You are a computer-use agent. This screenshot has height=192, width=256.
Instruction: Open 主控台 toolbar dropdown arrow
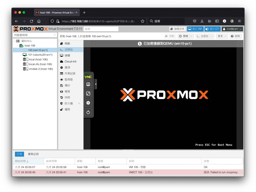click(x=212, y=36)
